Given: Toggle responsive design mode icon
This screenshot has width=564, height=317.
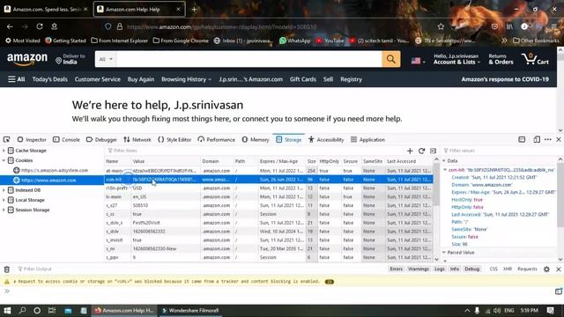Looking at the screenshot, I should pyautogui.click(x=537, y=139).
